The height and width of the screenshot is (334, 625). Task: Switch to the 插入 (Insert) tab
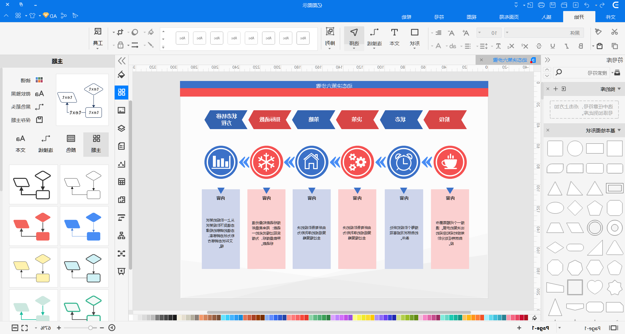coord(547,17)
